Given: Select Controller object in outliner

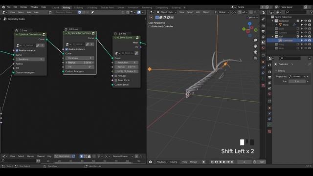Looking at the screenshot, I should pyautogui.click(x=288, y=41).
